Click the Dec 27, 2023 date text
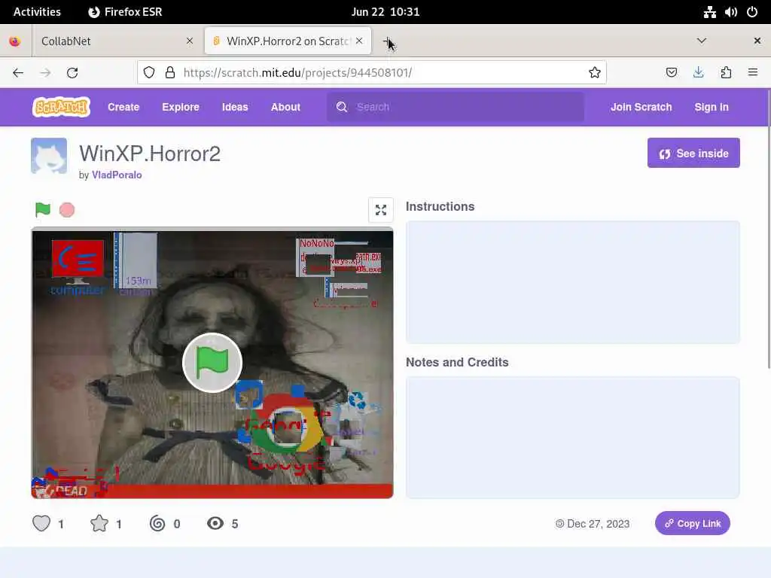This screenshot has width=771, height=578. point(598,524)
